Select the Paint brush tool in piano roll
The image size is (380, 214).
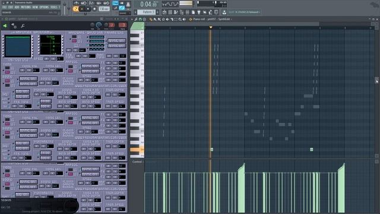click(155, 19)
